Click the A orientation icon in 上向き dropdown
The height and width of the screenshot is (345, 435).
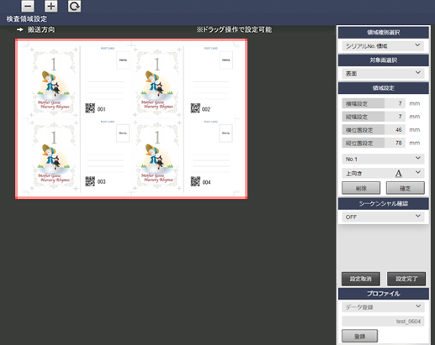[x=398, y=174]
